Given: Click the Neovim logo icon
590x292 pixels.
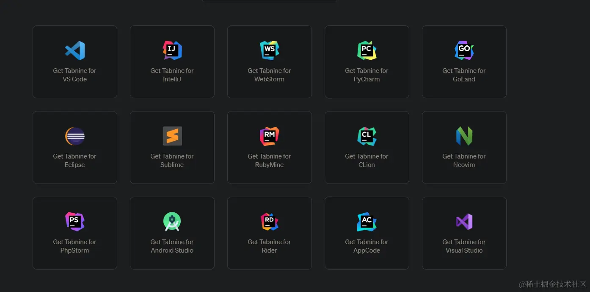Looking at the screenshot, I should (x=464, y=136).
